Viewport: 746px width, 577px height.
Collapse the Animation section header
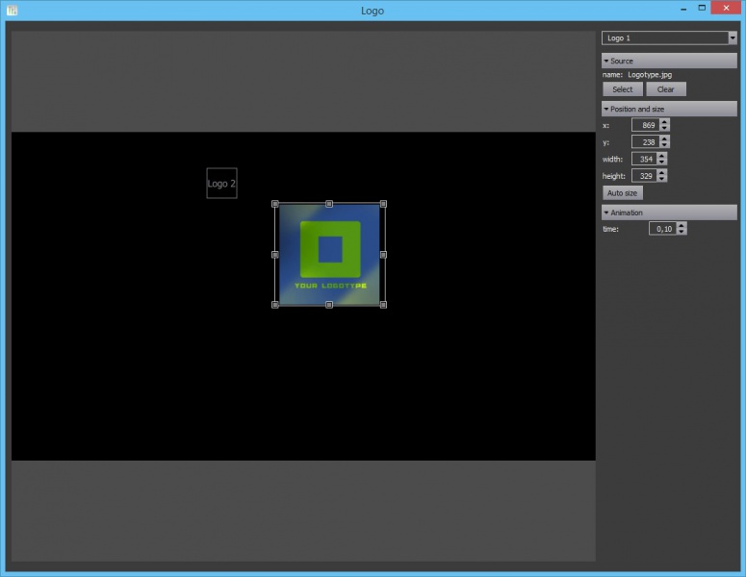pos(669,213)
